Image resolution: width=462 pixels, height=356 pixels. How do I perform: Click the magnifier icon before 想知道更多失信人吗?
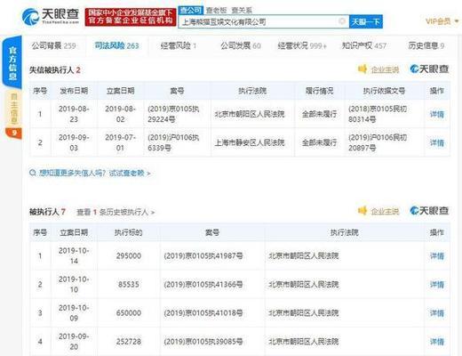pyautogui.click(x=33, y=173)
